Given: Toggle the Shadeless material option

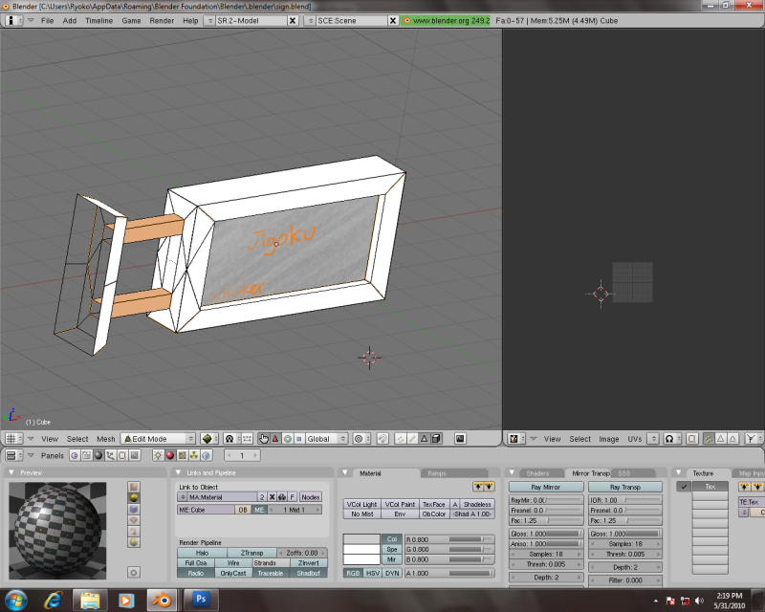Looking at the screenshot, I should (x=477, y=504).
